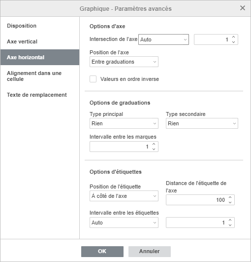Confirm settings with the OK button
251x262 pixels.
pos(102,251)
